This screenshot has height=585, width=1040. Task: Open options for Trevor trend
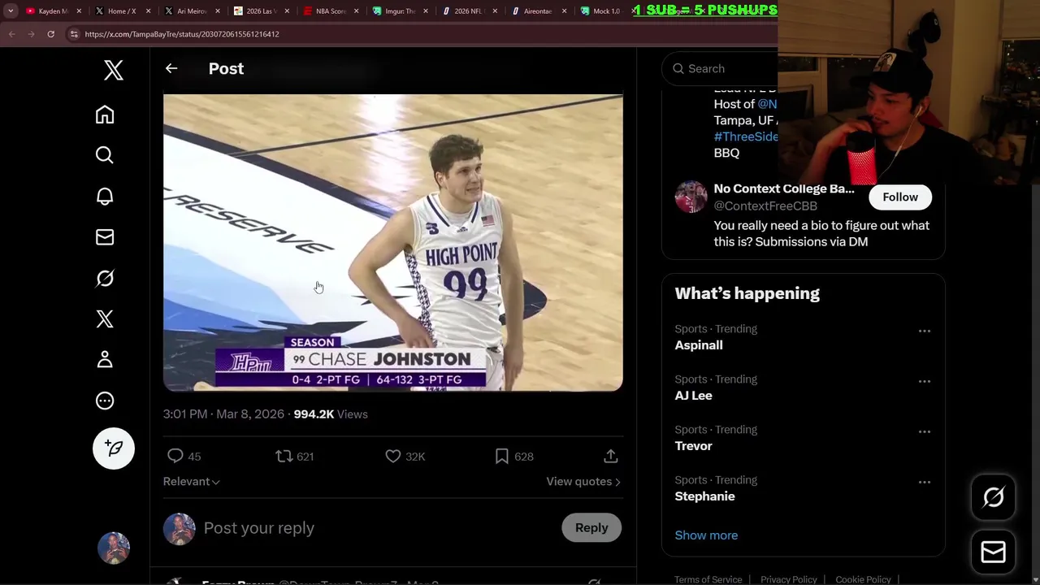click(x=924, y=432)
